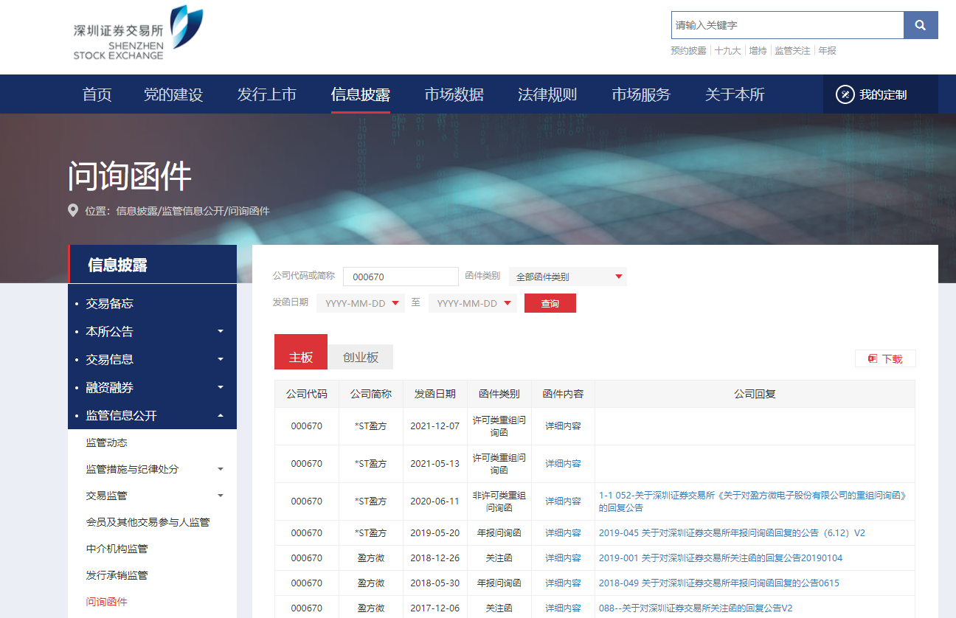The width and height of the screenshot is (956, 618).
Task: Click the company code field containing 000670
Action: tap(401, 277)
